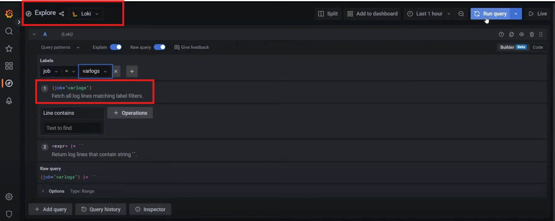Open Query history
This screenshot has height=221, width=555.
pos(101,209)
